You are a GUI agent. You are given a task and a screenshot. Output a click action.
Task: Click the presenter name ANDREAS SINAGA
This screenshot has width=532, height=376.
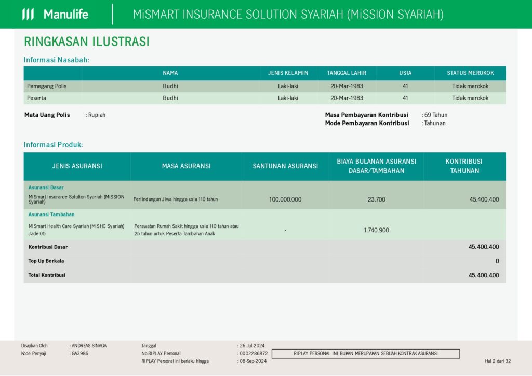[x=89, y=346]
